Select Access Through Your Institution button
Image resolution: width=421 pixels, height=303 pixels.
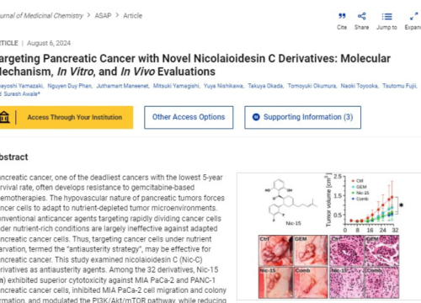(67, 117)
